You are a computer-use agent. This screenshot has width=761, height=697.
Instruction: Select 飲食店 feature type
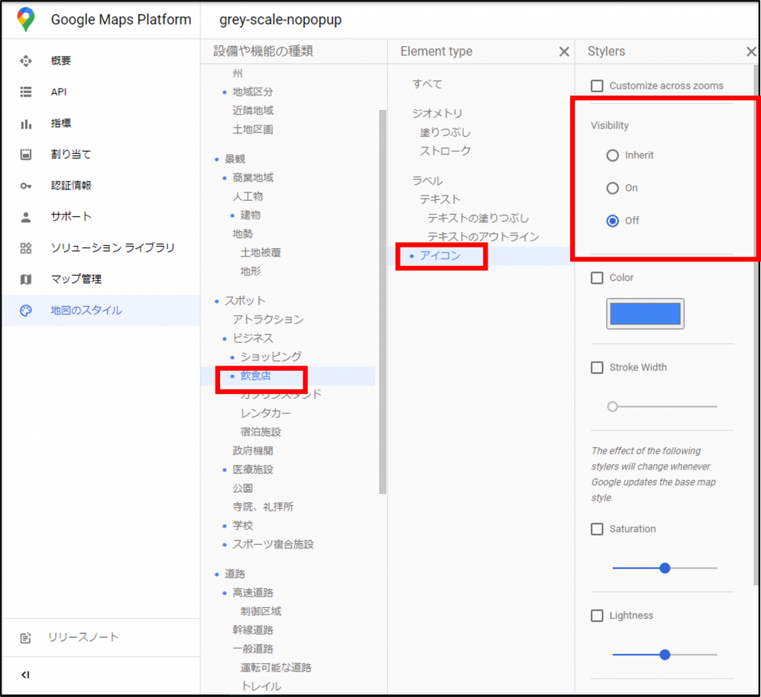click(256, 376)
